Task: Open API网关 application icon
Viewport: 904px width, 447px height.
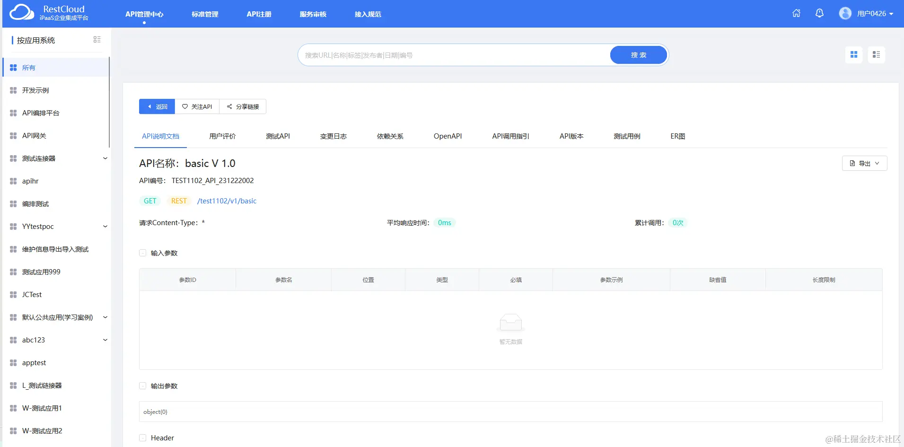Action: point(13,136)
